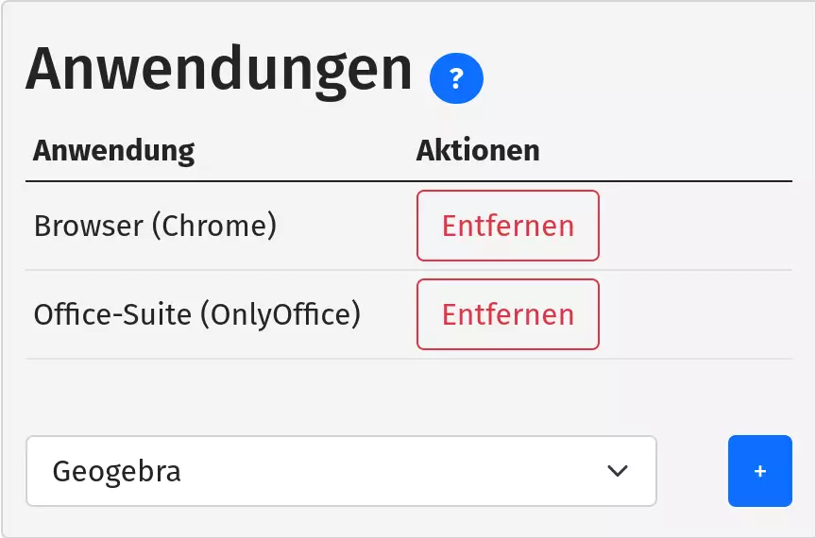Open the Geogebra application dropdown
The image size is (816, 538).
tap(340, 471)
